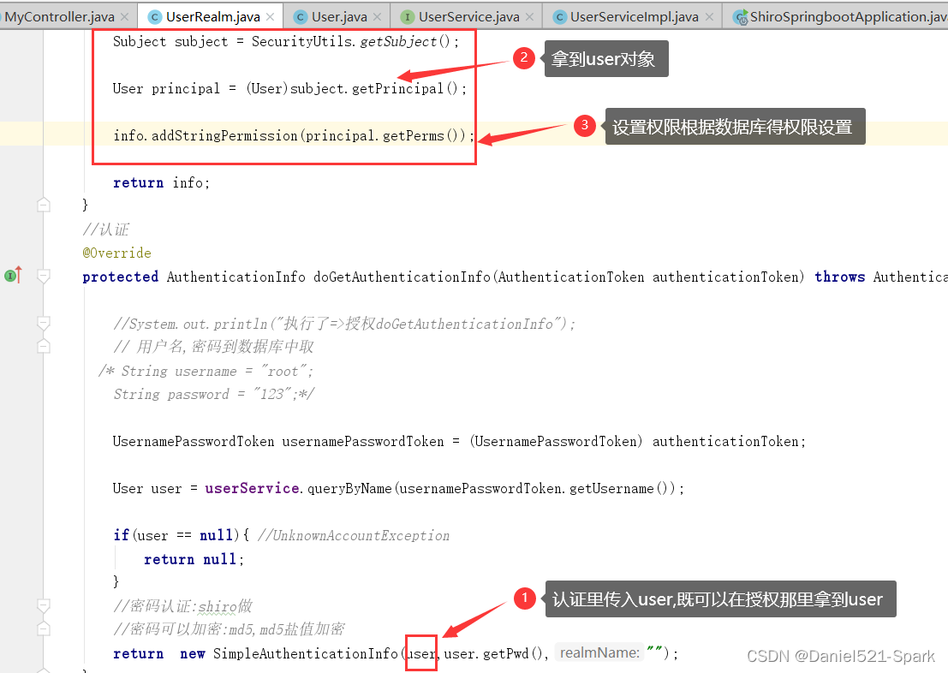Click the override gutter icon beside doGetAuthenticationInfo
The height and width of the screenshot is (673, 948).
(x=13, y=275)
